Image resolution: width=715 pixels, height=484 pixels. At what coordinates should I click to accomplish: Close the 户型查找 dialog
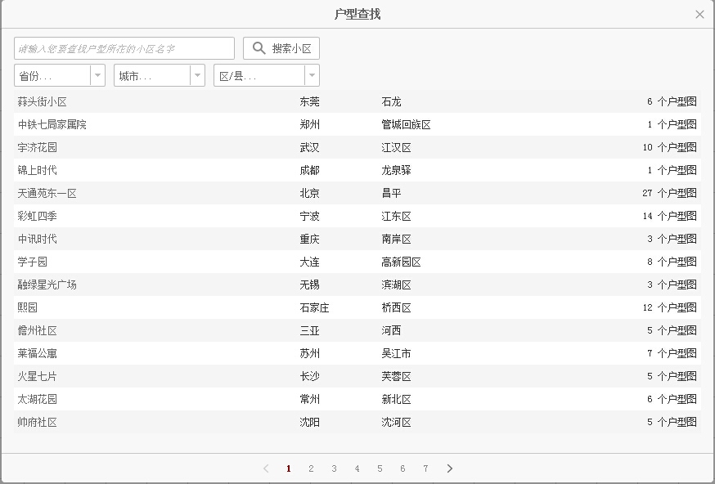click(x=699, y=15)
